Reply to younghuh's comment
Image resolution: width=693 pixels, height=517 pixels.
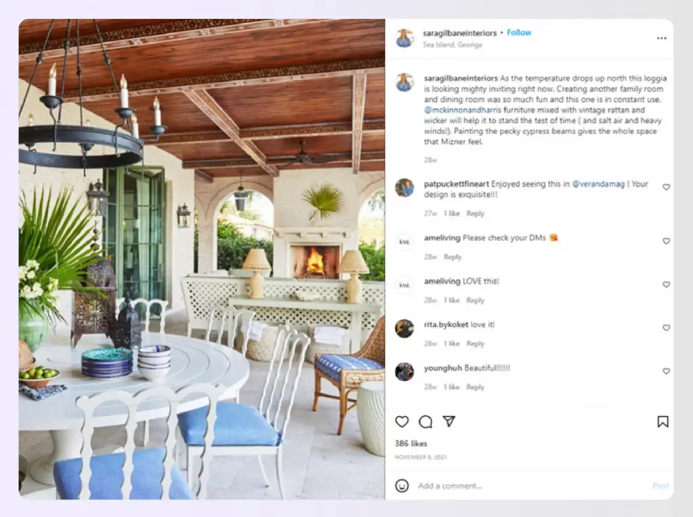[x=475, y=387]
